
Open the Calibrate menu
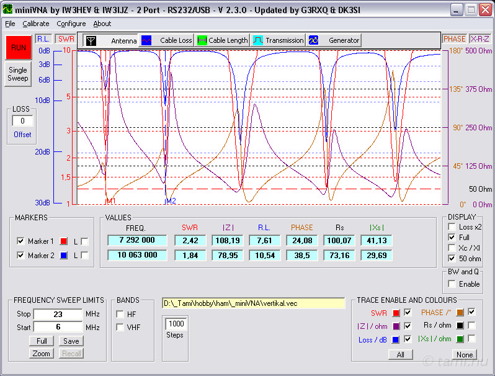pos(35,24)
